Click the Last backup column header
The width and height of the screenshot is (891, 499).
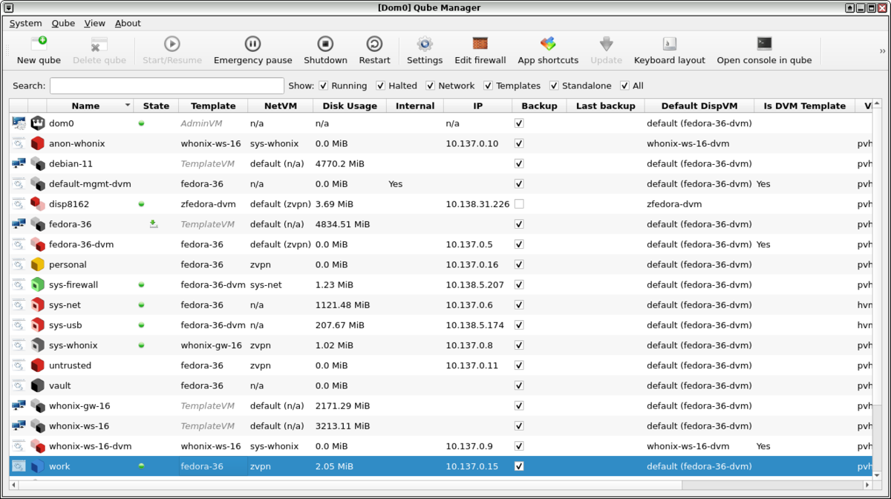coord(605,105)
